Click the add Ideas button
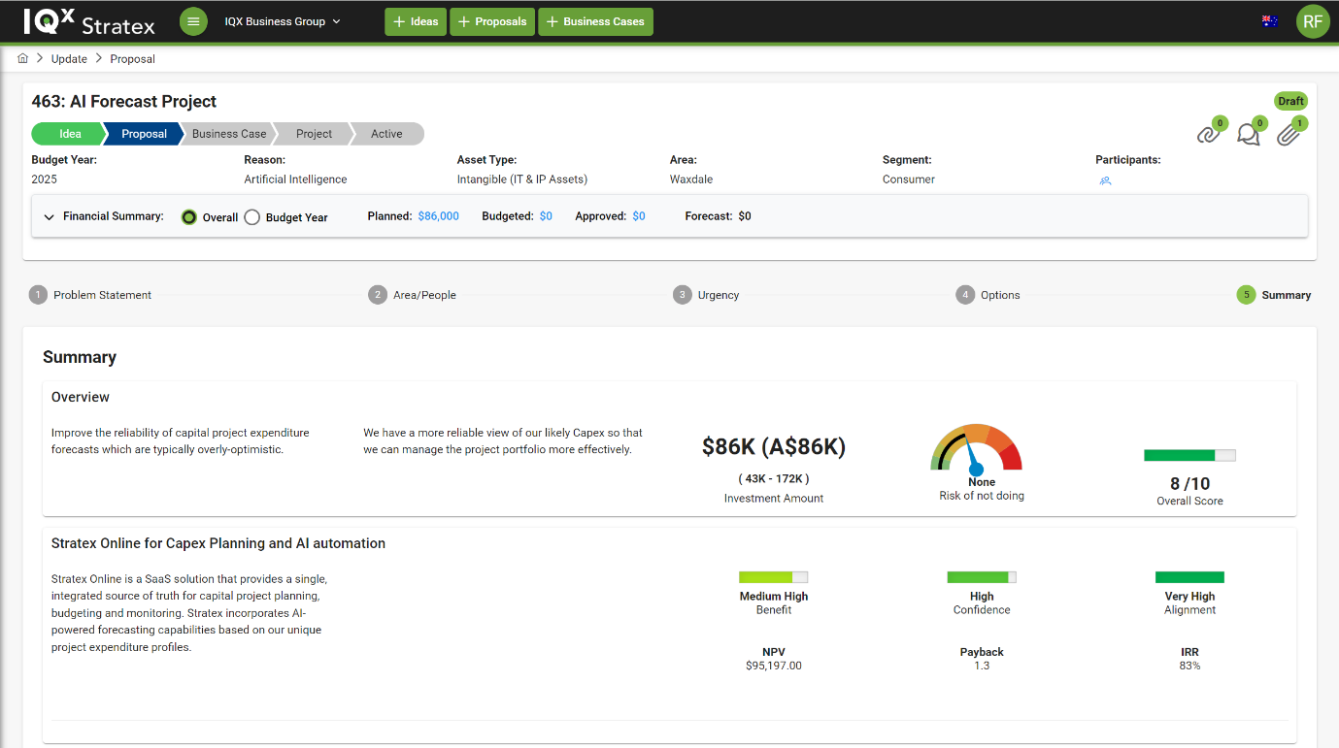This screenshot has width=1339, height=748. pyautogui.click(x=416, y=21)
